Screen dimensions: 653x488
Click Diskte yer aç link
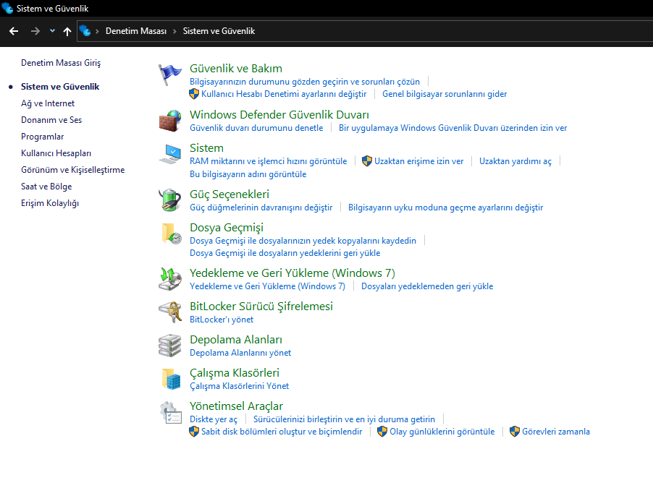click(214, 419)
